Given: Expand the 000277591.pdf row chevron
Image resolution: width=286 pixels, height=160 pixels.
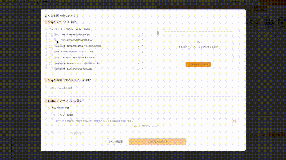Looking at the screenshot, I should click(138, 35).
